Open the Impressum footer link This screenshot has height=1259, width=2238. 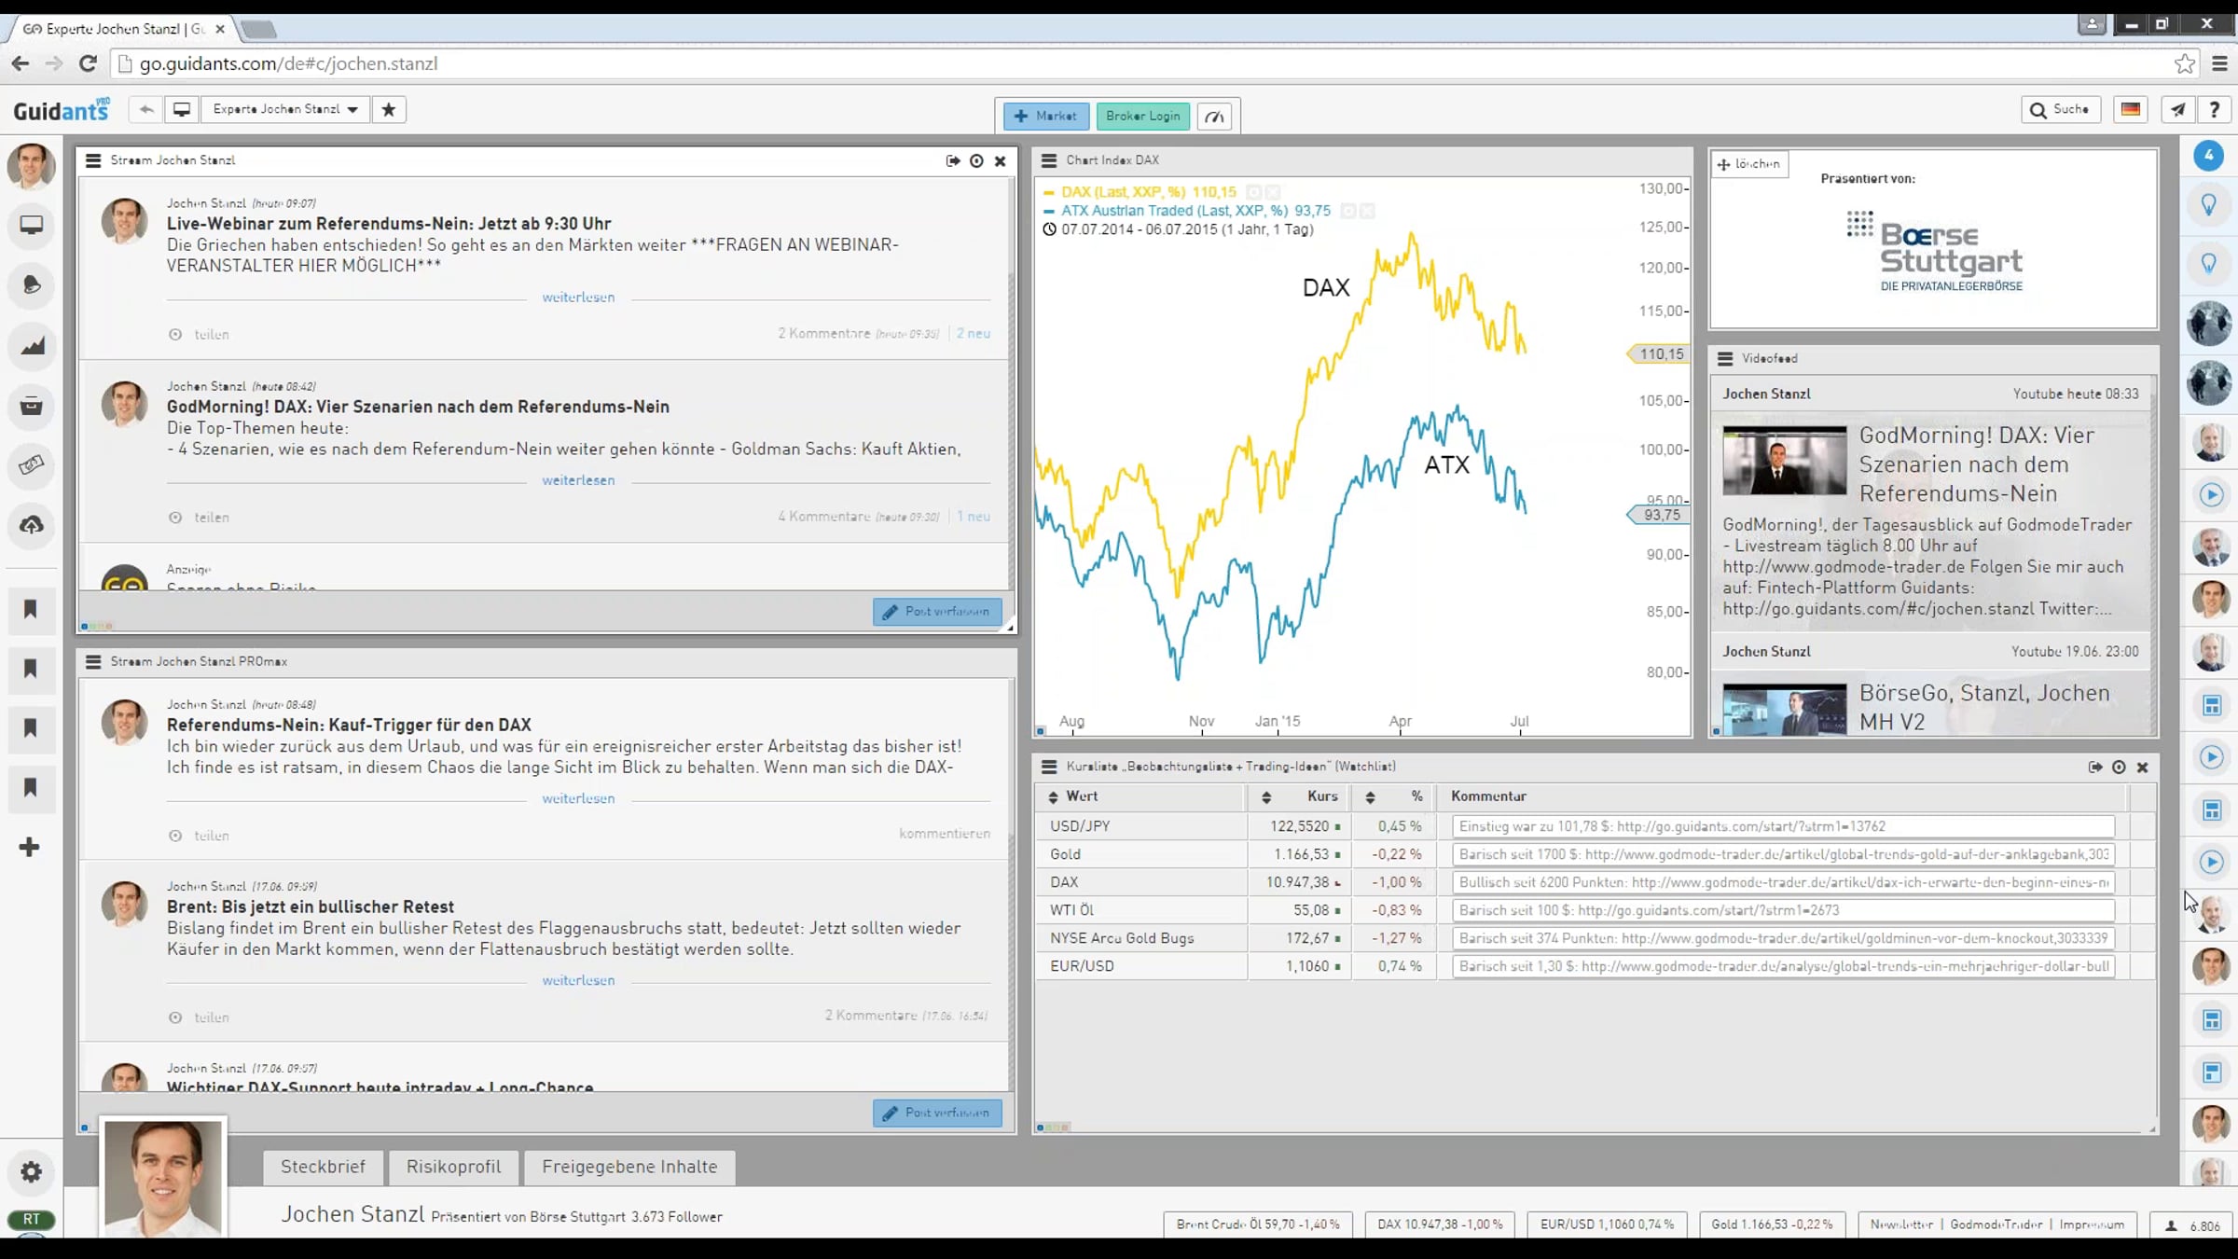[x=2092, y=1224]
